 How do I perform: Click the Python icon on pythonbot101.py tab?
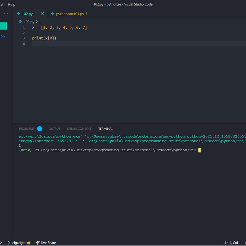53,14
